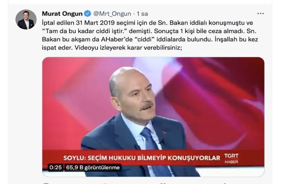The image size is (282, 184).
Task: Click the 0:25 video duration badge
Action: coord(56,168)
